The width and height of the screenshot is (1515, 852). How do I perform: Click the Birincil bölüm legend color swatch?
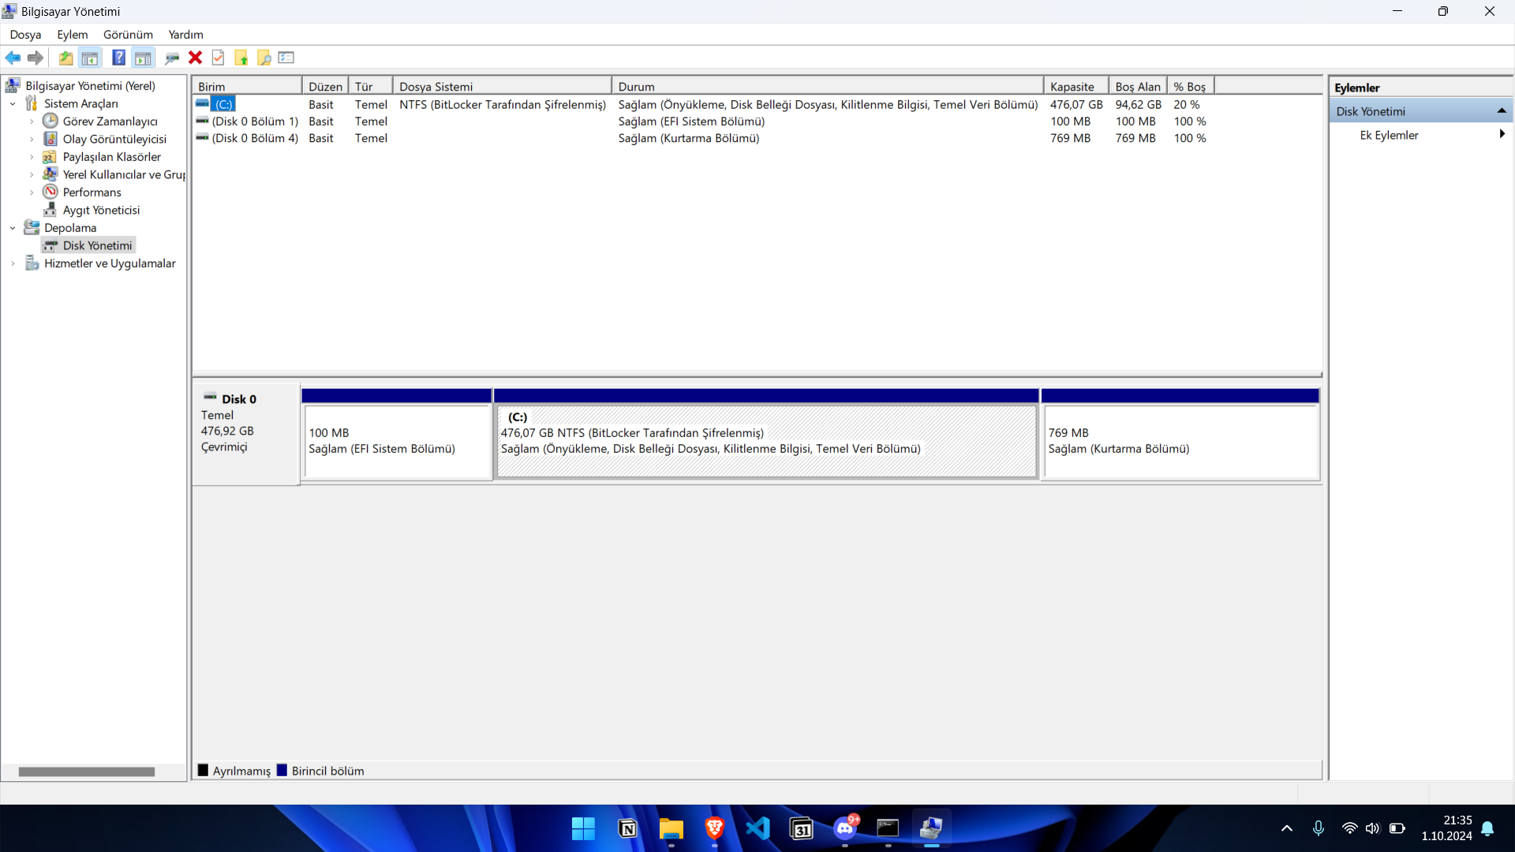point(282,771)
